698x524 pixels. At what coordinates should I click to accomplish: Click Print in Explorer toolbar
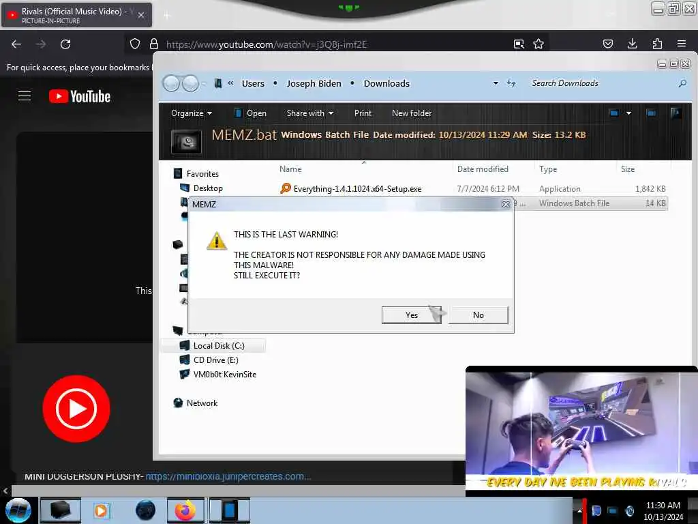(x=363, y=113)
